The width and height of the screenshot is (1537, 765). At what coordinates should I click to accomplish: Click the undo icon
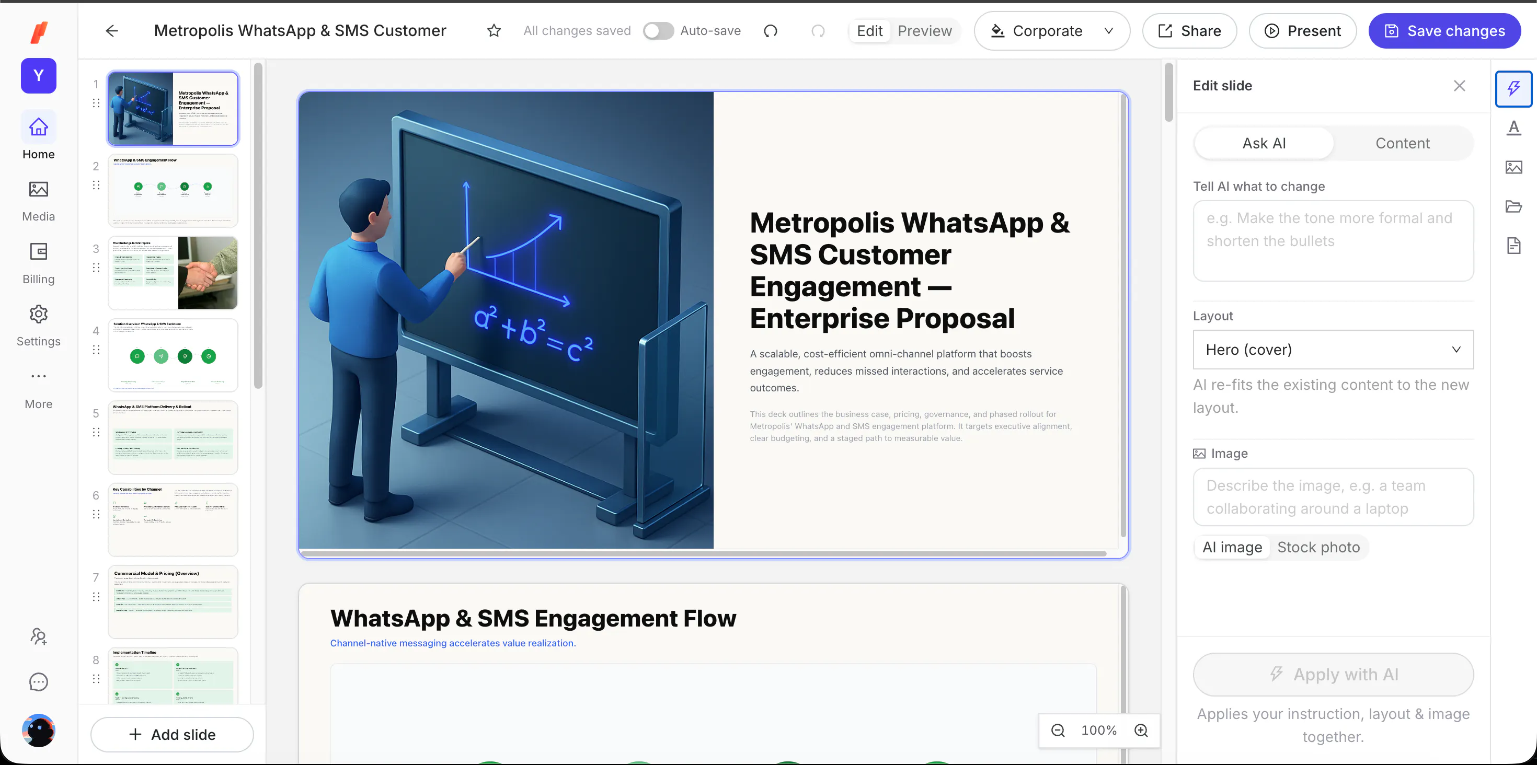point(770,30)
